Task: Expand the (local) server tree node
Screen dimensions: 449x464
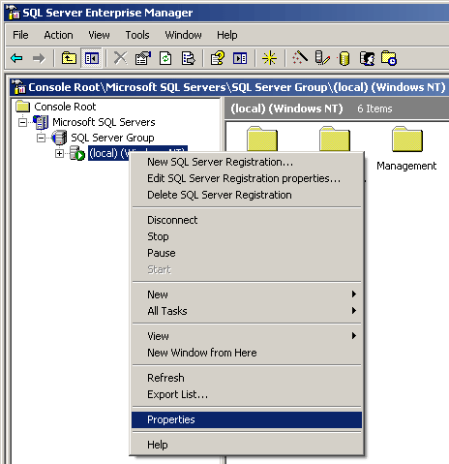Action: click(59, 153)
